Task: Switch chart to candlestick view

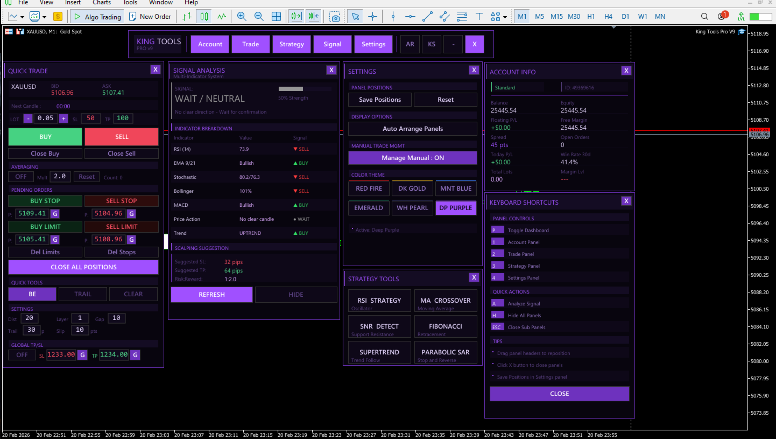Action: pos(203,17)
